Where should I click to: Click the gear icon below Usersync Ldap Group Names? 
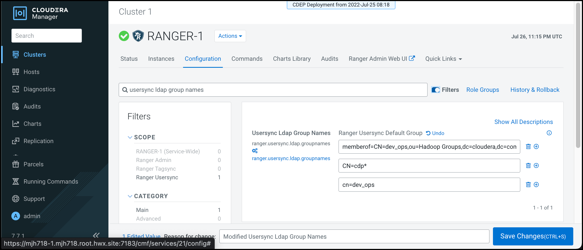pyautogui.click(x=254, y=151)
